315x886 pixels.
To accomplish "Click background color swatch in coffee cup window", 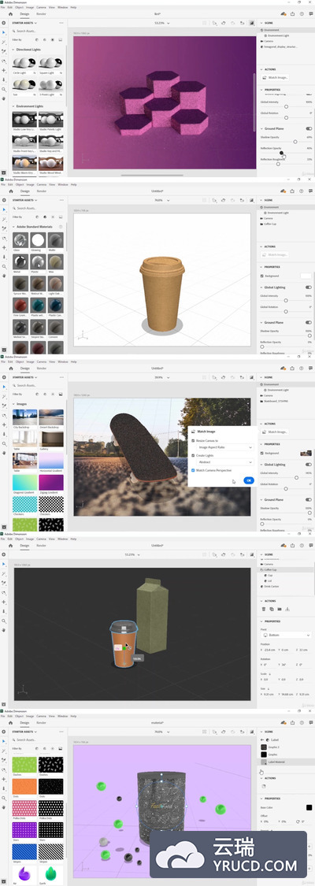I will (x=306, y=276).
